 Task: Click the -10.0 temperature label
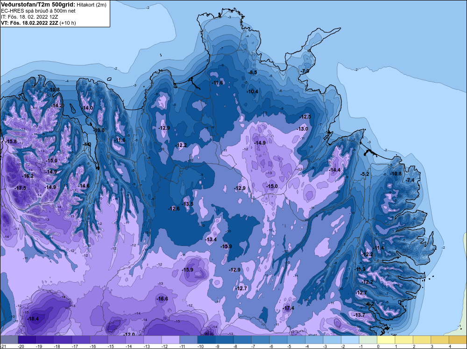[99, 130]
